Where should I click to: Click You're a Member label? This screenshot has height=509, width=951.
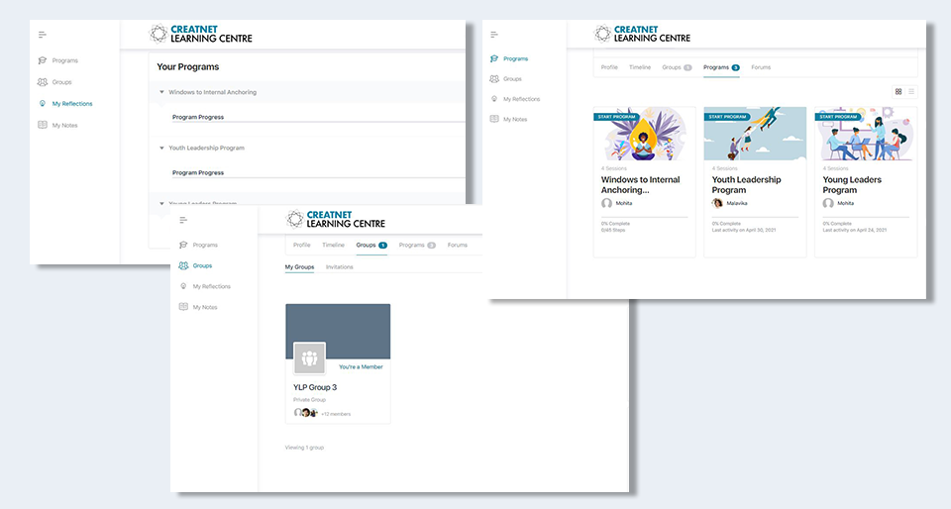click(361, 366)
